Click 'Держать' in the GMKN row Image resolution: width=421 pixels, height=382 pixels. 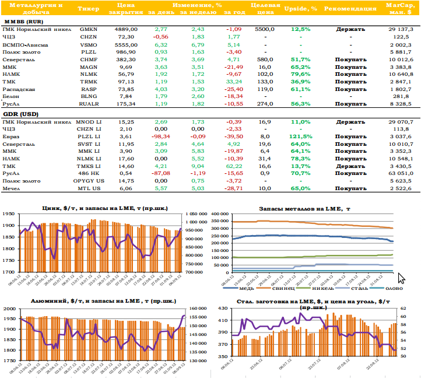[x=350, y=29]
